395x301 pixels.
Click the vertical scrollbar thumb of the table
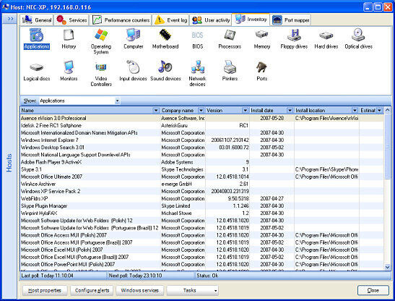(x=388, y=146)
